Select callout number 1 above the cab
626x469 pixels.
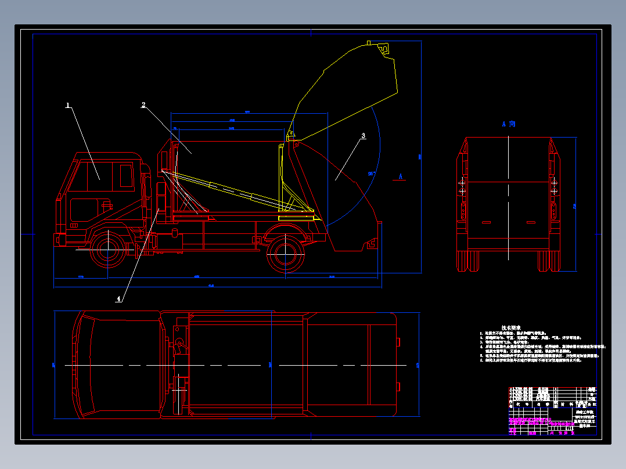68,106
